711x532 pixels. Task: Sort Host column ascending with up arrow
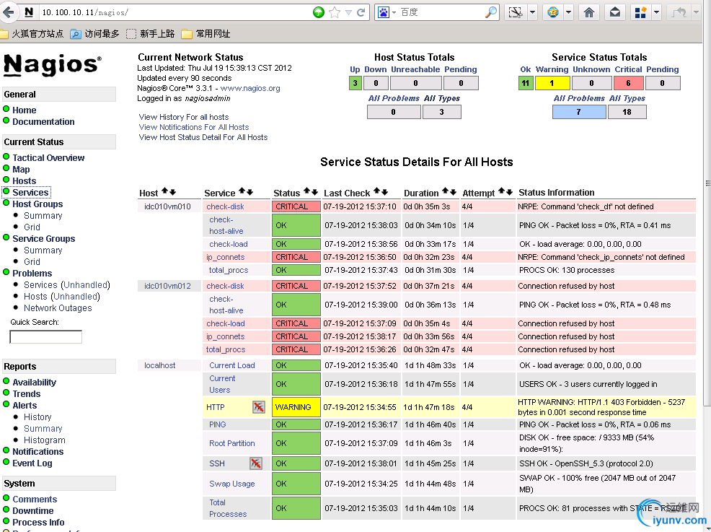(165, 191)
